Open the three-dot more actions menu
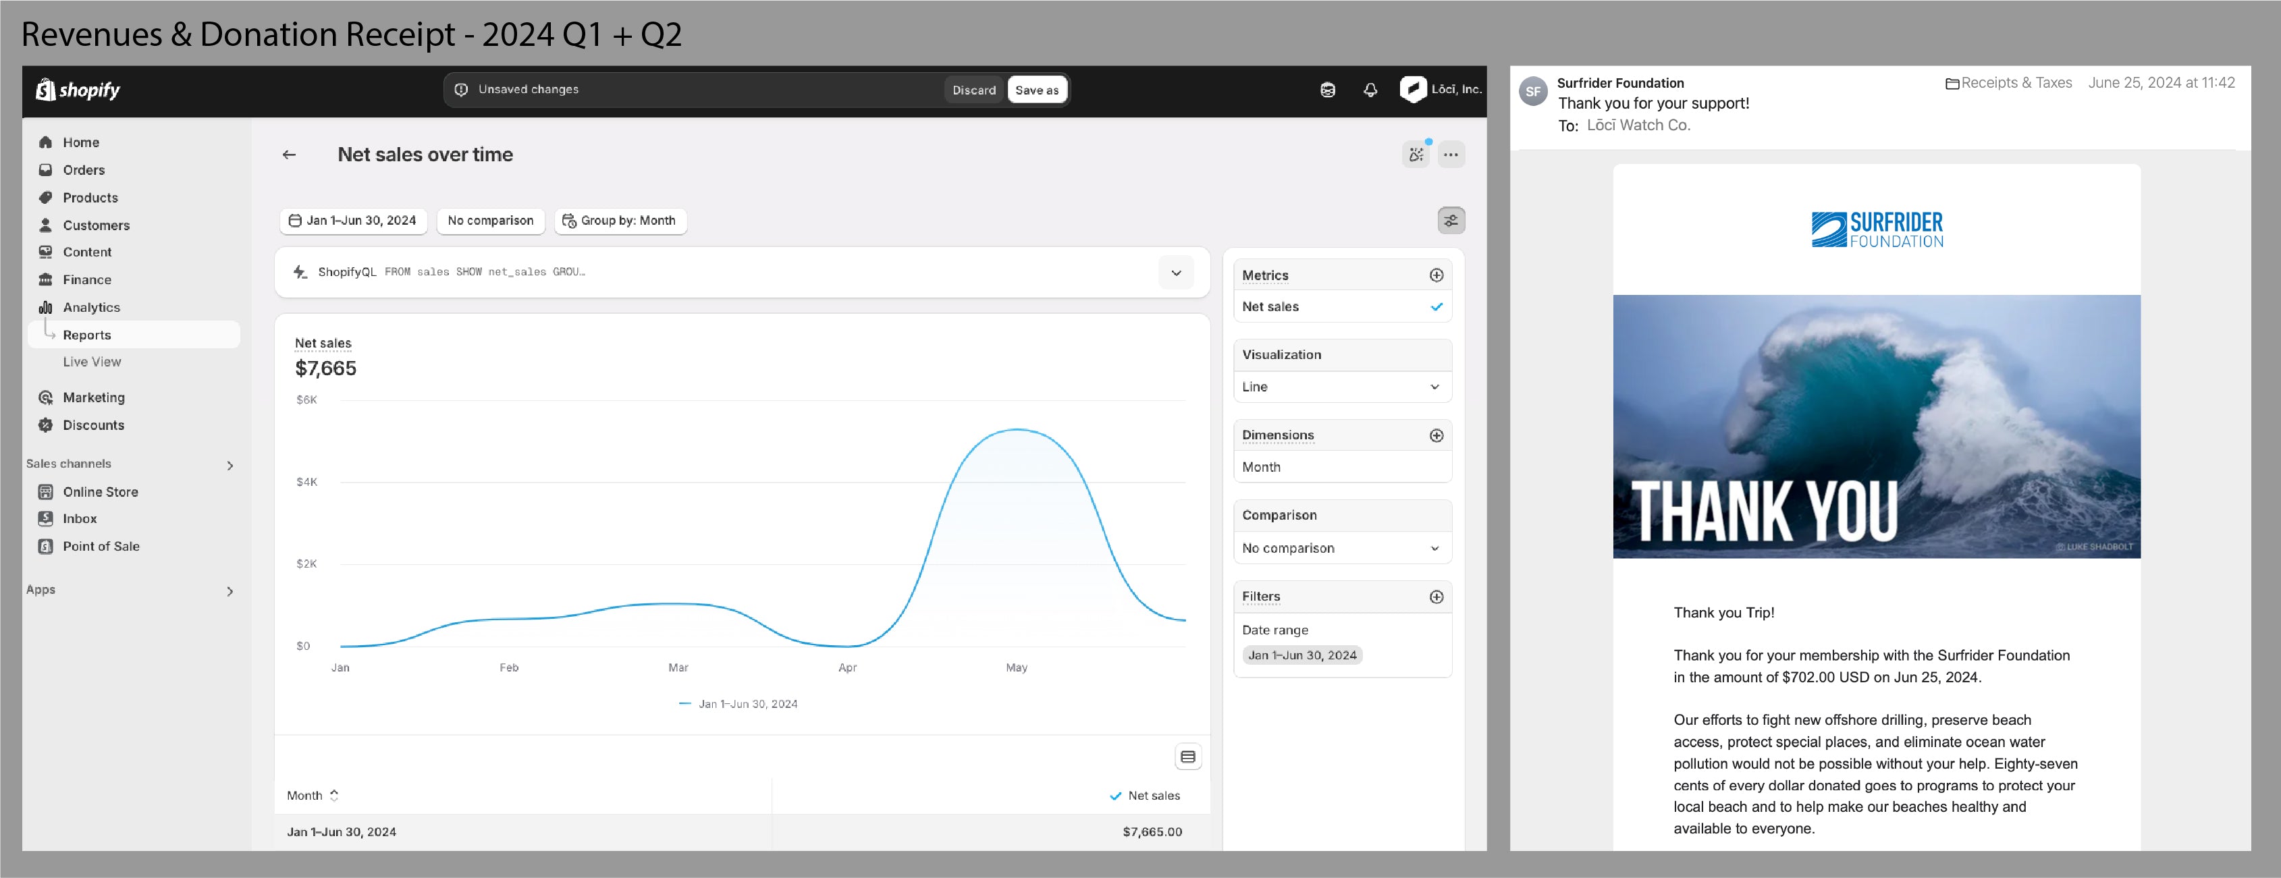 point(1451,154)
